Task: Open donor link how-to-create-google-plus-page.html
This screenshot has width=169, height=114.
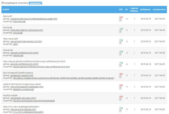Action: [33, 19]
